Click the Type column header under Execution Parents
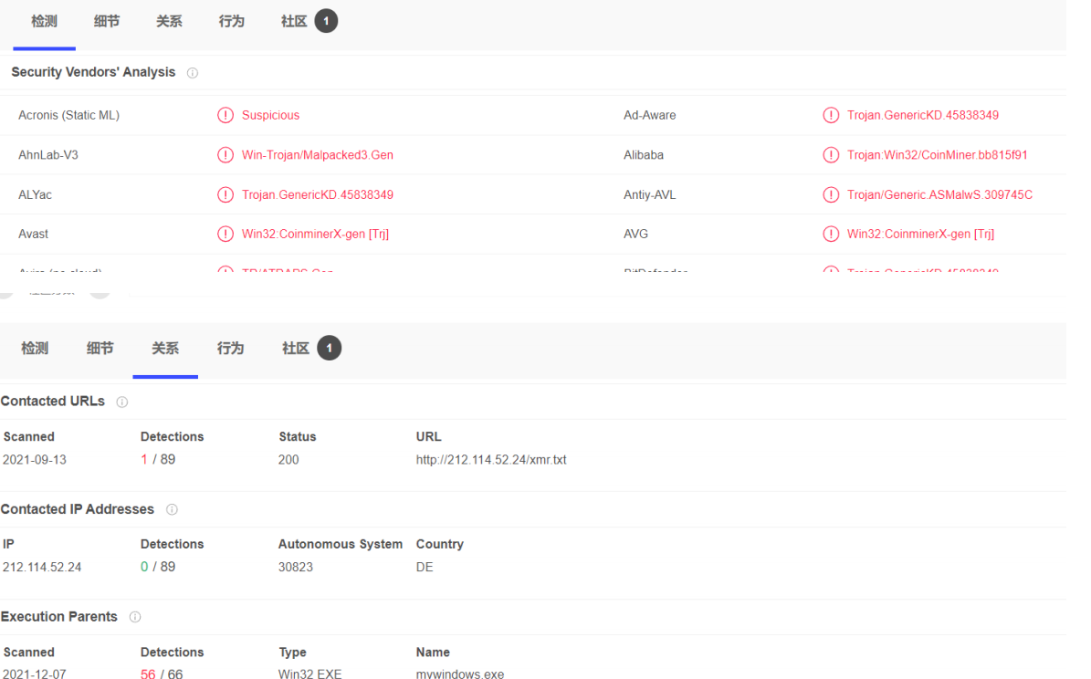The image size is (1091, 679). click(x=293, y=653)
